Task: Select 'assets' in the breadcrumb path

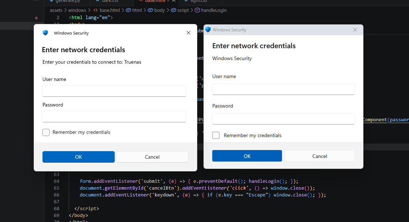Action: click(56, 10)
